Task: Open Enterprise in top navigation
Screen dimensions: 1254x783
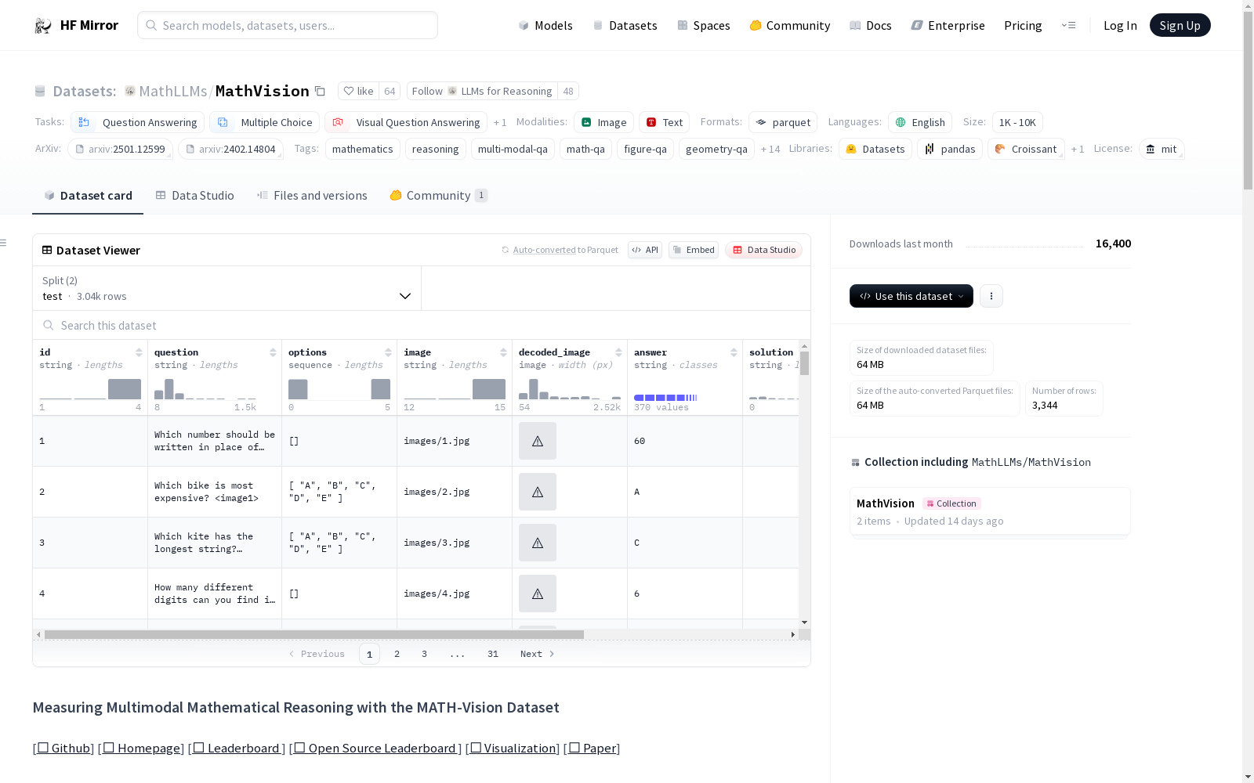Action: coord(948,25)
